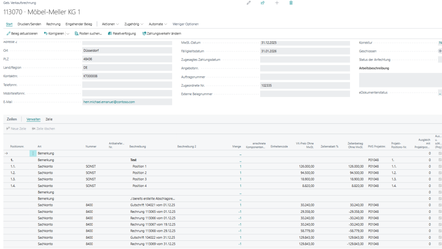Click the Ort field showing Düsseldorf
Screen dimensions: 442x249
[127, 51]
